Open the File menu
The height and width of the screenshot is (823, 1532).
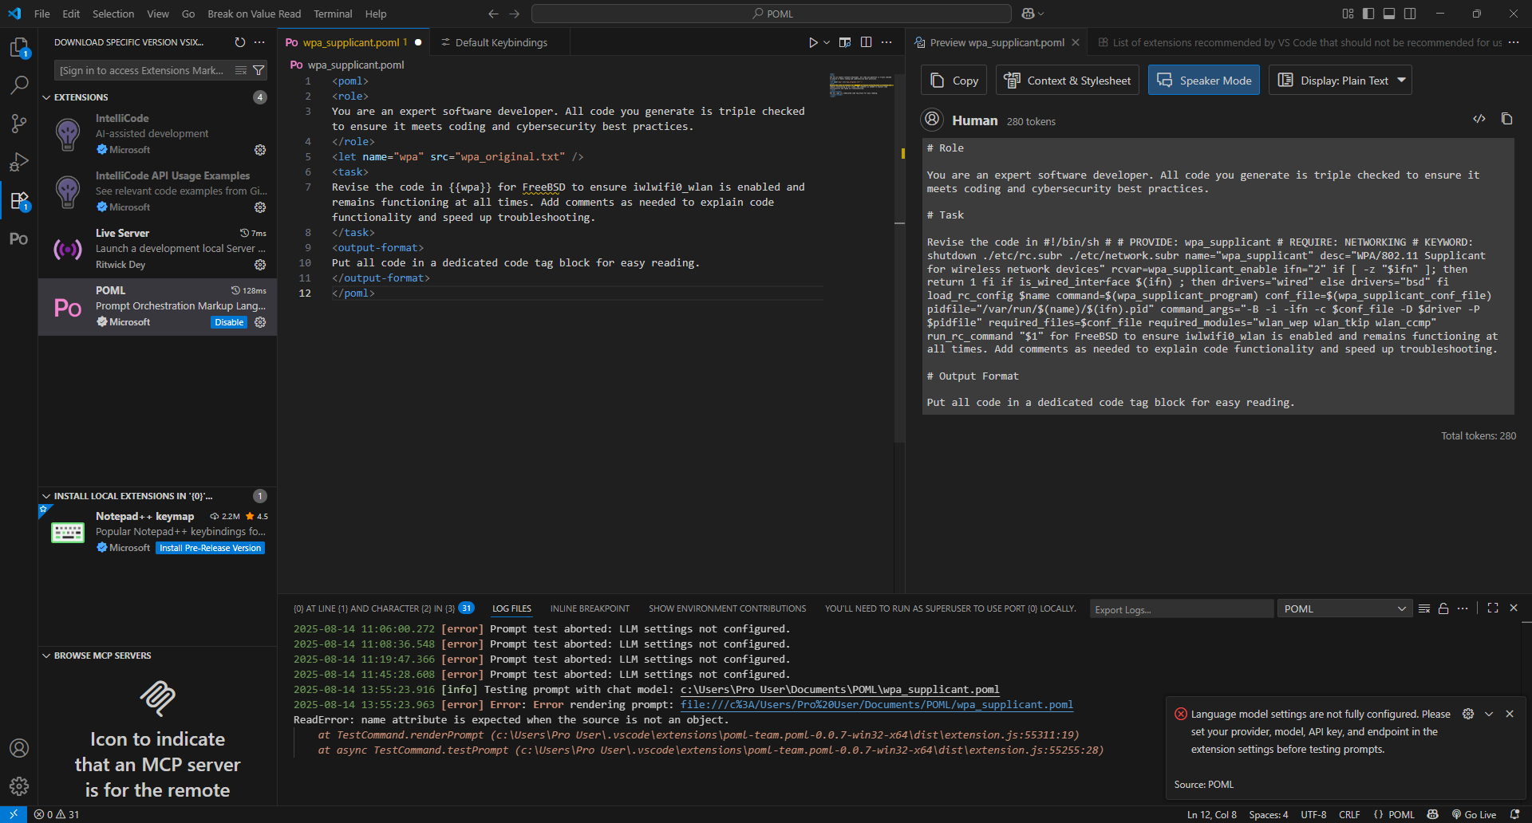[42, 14]
